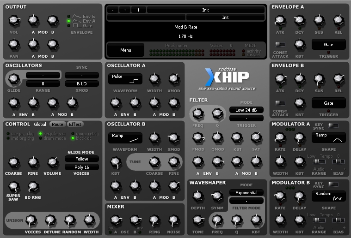Click the filter FREQ knob
Viewport: 351px width, 238px height.
click(198, 113)
